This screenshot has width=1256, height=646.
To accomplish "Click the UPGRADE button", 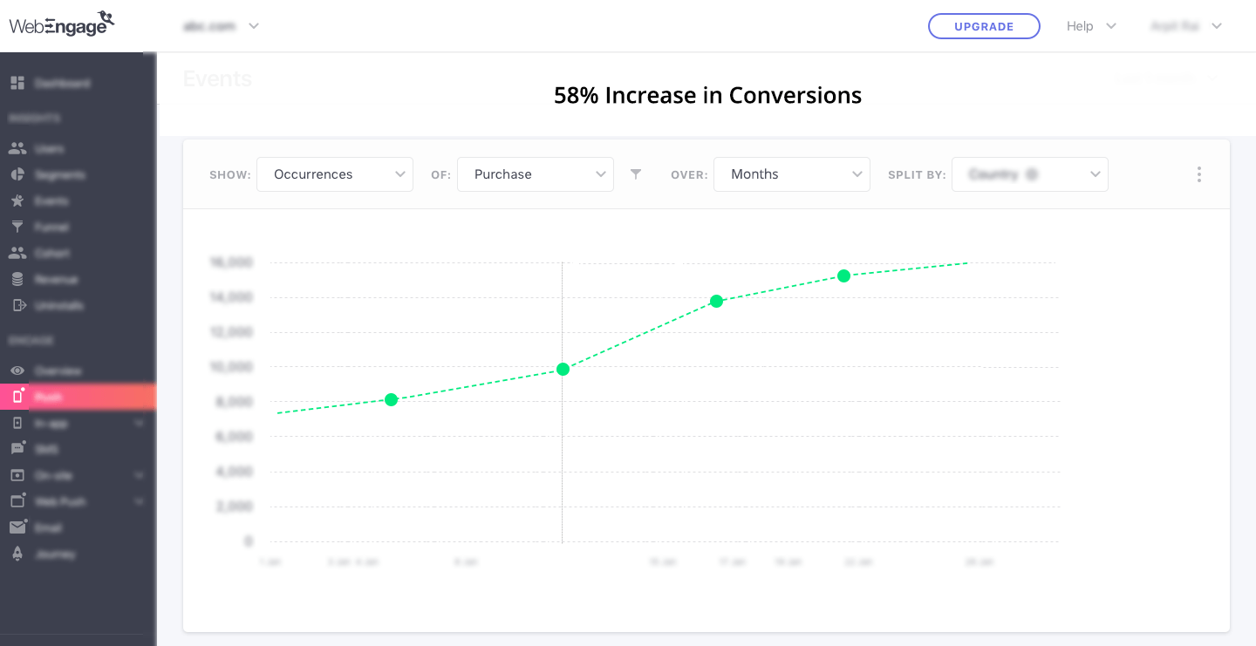I will coord(984,26).
